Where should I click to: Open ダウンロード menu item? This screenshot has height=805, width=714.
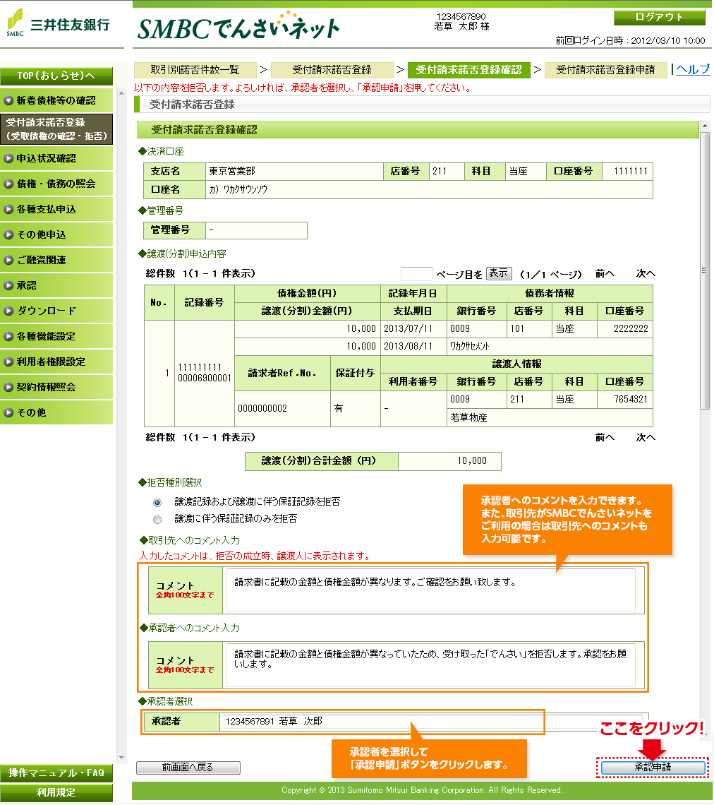(56, 311)
